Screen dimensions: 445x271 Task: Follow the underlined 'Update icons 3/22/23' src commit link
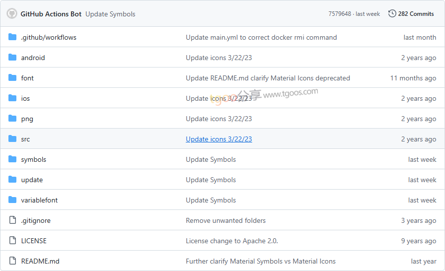coord(219,139)
